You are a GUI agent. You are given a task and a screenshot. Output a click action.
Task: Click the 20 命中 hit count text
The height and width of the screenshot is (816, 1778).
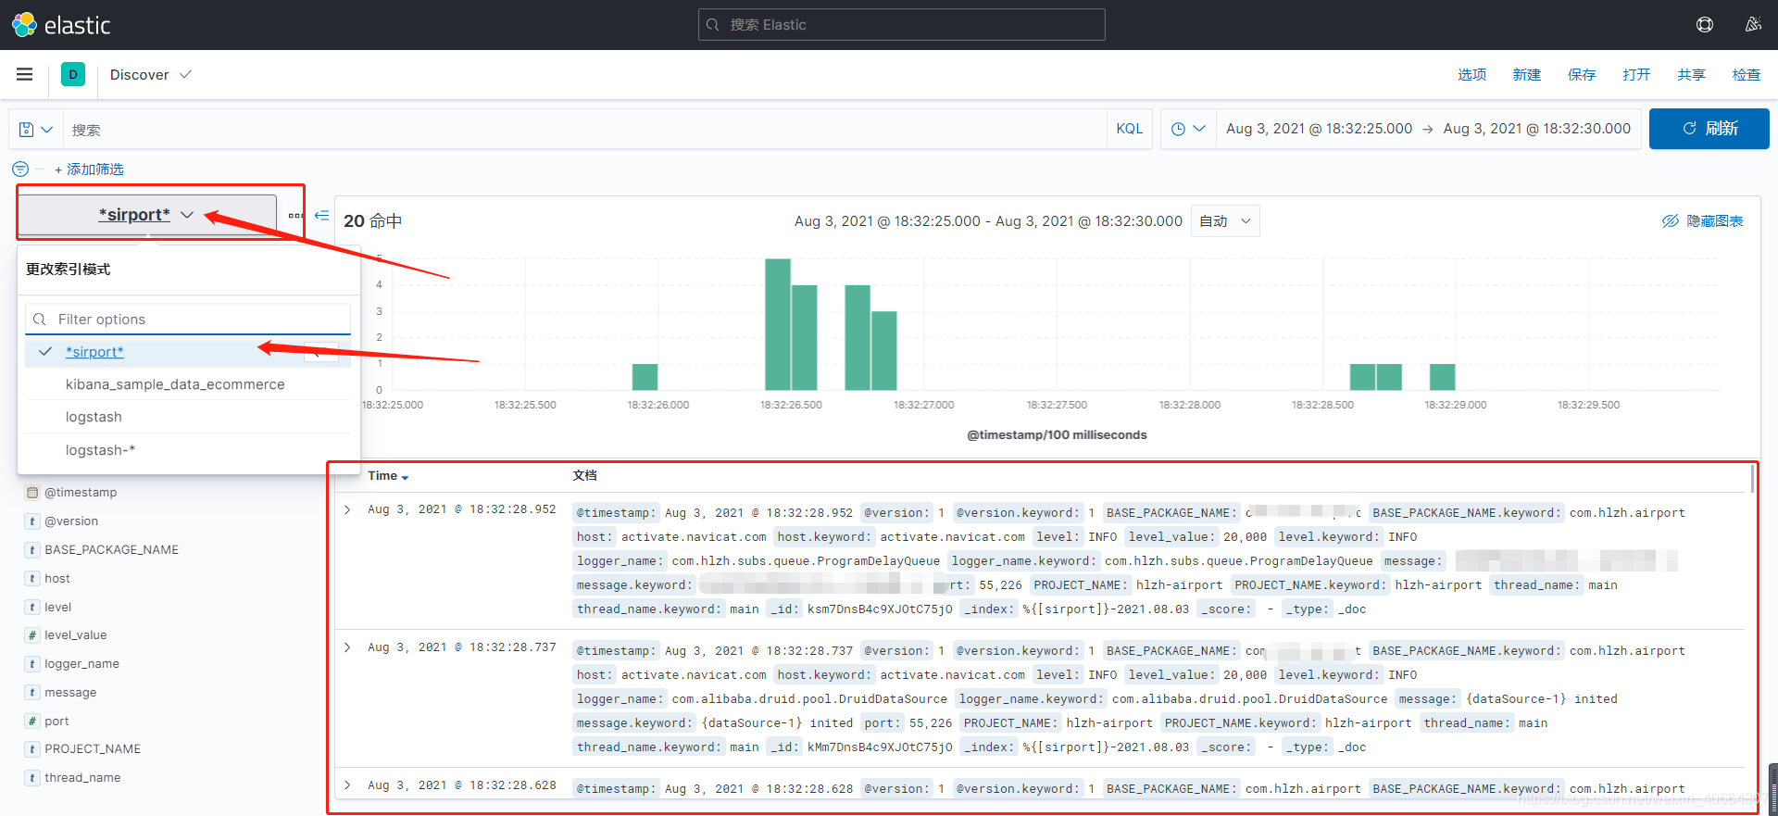click(373, 221)
